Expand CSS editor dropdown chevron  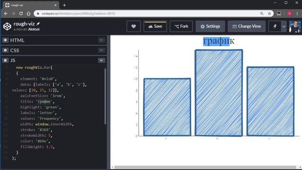tap(101, 50)
